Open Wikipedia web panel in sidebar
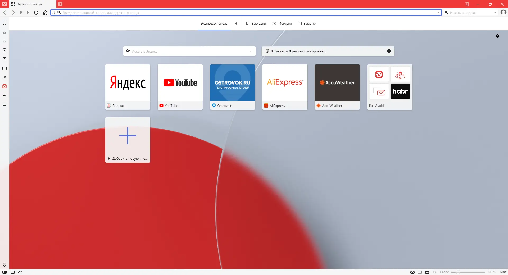Screen dimensions: 508x275 tap(4, 95)
